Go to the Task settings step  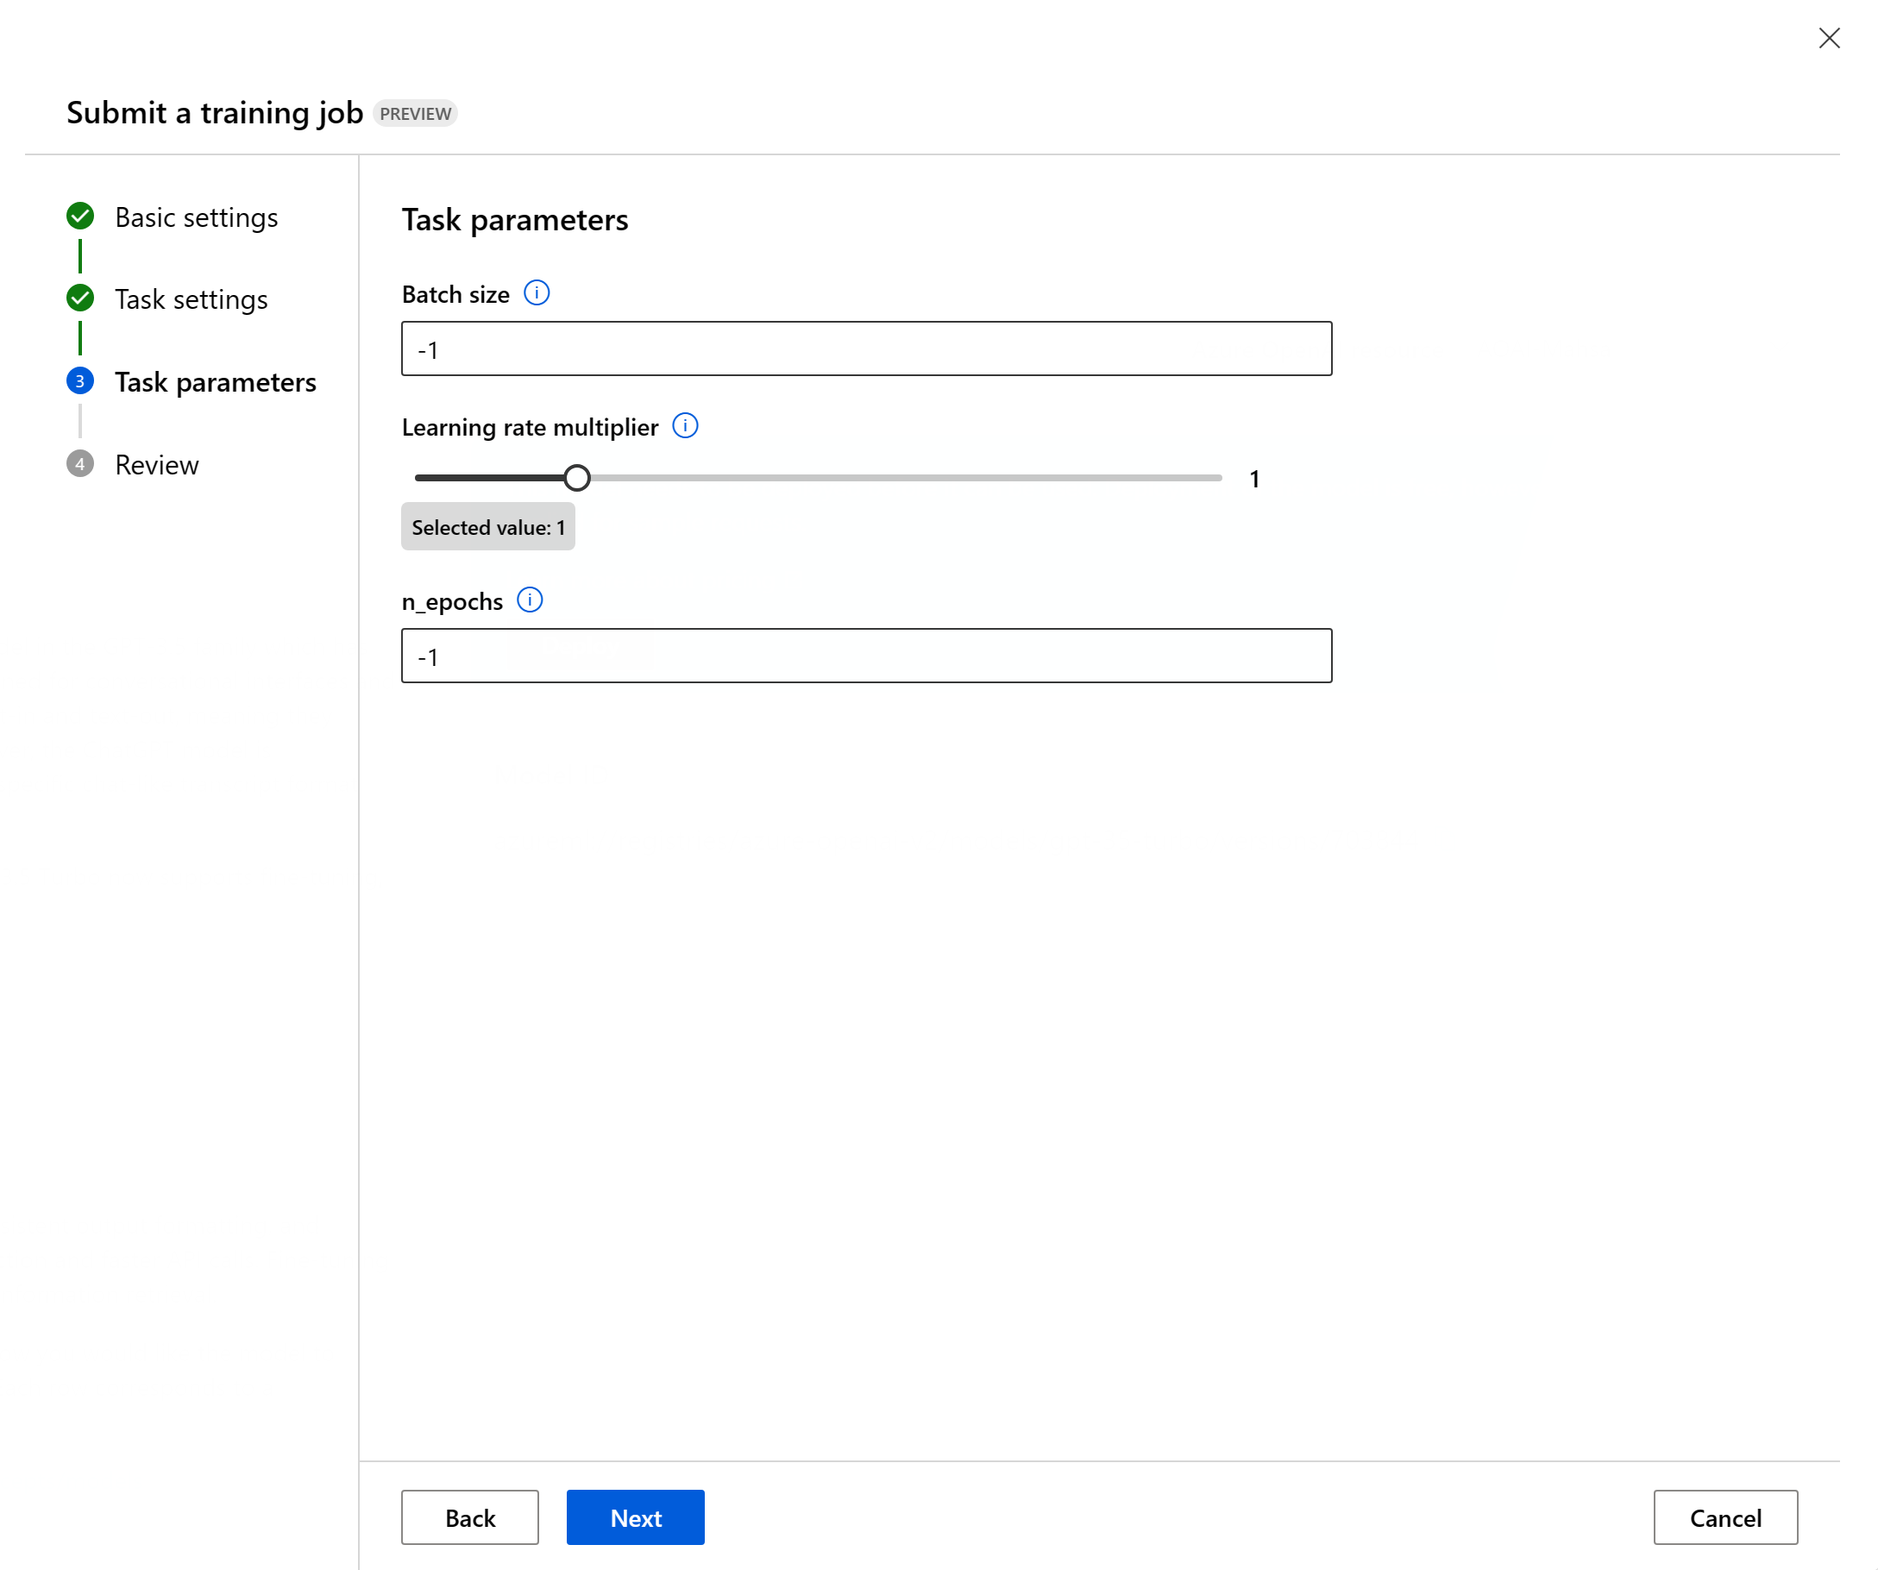tap(191, 299)
